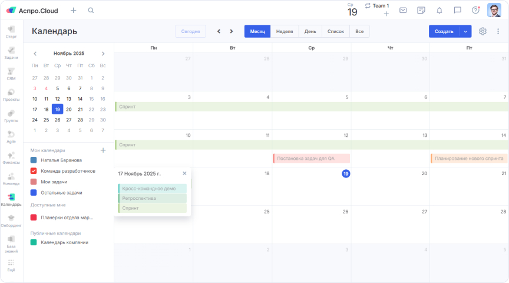This screenshot has width=509, height=283.
Task: Open the Планирование нового спринта event
Action: coord(469,158)
